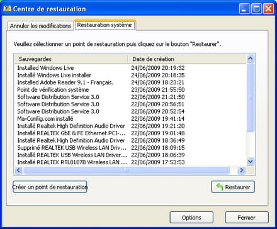
Task: Click the horizontal scrollbar thumb
Action: [126, 170]
